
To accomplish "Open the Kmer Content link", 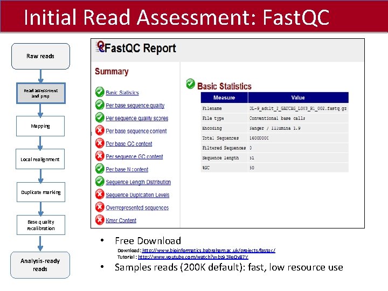I will pyautogui.click(x=121, y=220).
